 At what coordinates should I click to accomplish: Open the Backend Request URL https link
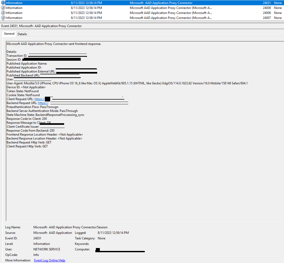(43, 103)
